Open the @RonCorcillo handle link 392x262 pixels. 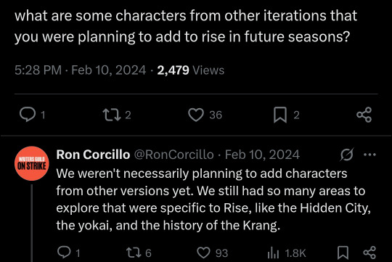[x=174, y=155]
